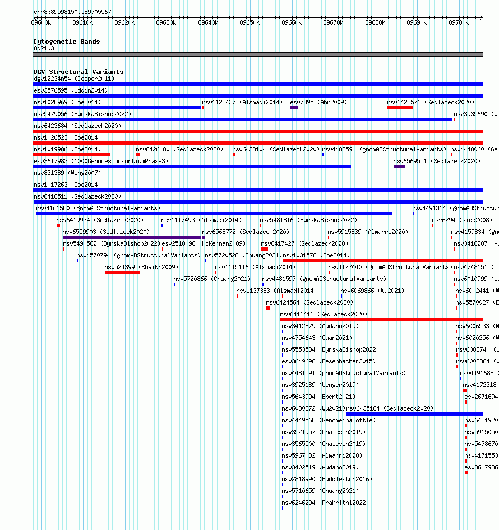The image size is (499, 530).
Task: Click the dgv12234n54 (Cooper2011) variant label
Action: click(74, 79)
